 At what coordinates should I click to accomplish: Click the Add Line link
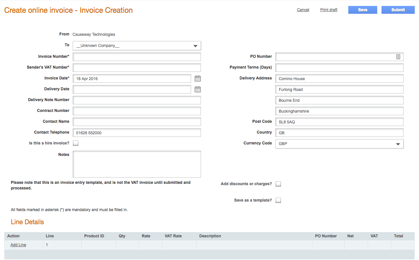tap(18, 245)
